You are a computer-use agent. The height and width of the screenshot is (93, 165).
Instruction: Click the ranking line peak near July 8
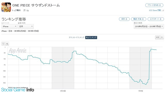pyautogui.click(x=151, y=49)
